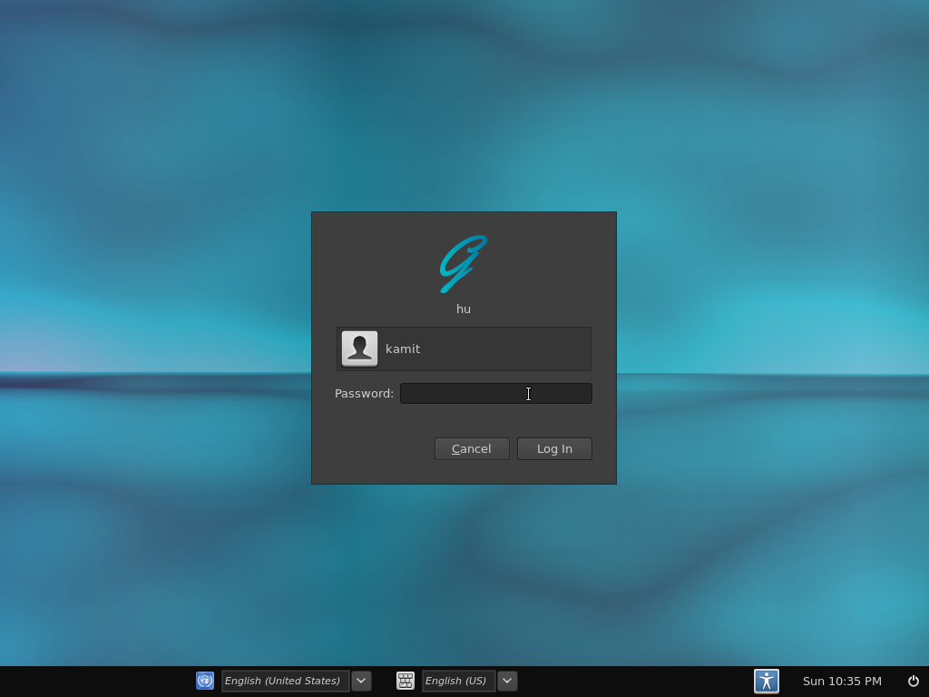Screen dimensions: 929x697
Task: Click the GhostBSD logo on login dialog
Action: [x=463, y=263]
